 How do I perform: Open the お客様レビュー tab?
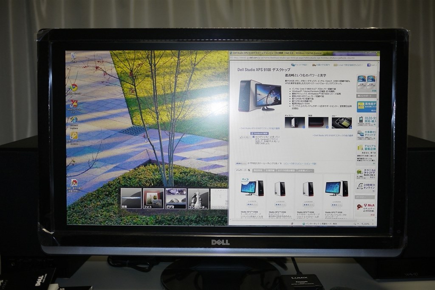(305, 170)
